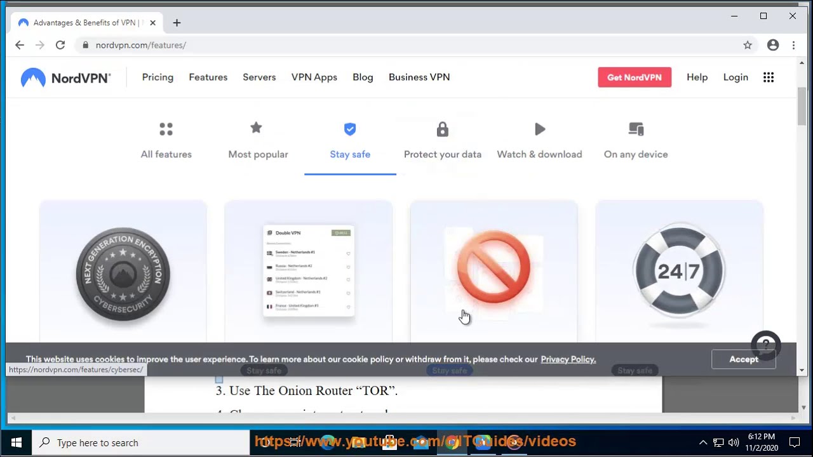Viewport: 813px width, 457px height.
Task: Open the apps grid menu icon beside Login
Action: coord(769,77)
